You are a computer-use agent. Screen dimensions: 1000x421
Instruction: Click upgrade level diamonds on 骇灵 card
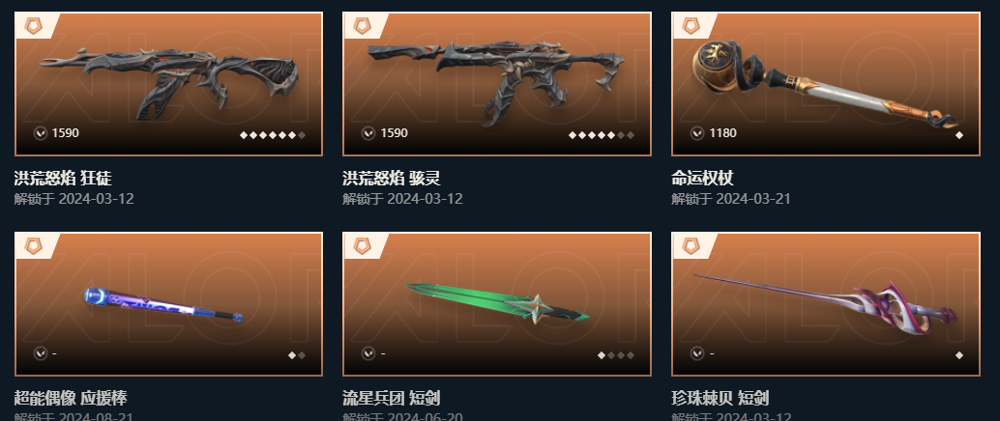tap(602, 135)
